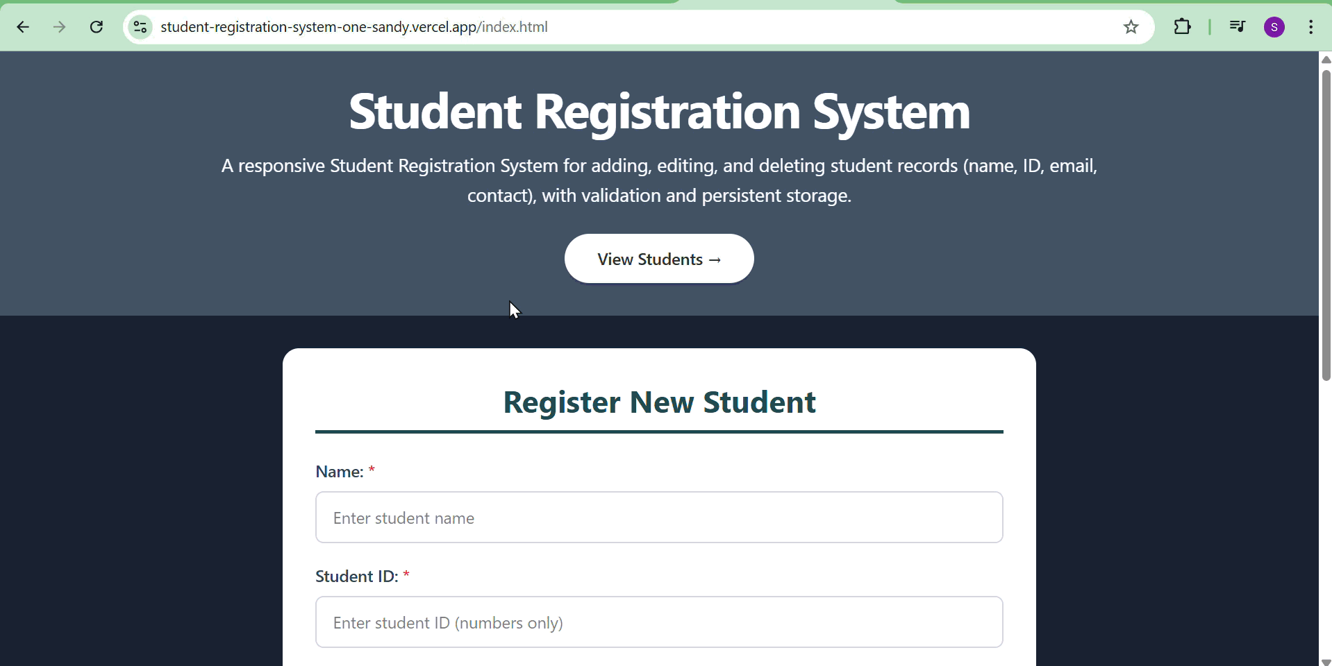The width and height of the screenshot is (1332, 666).
Task: Open Chrome's three-dot menu
Action: 1312,27
